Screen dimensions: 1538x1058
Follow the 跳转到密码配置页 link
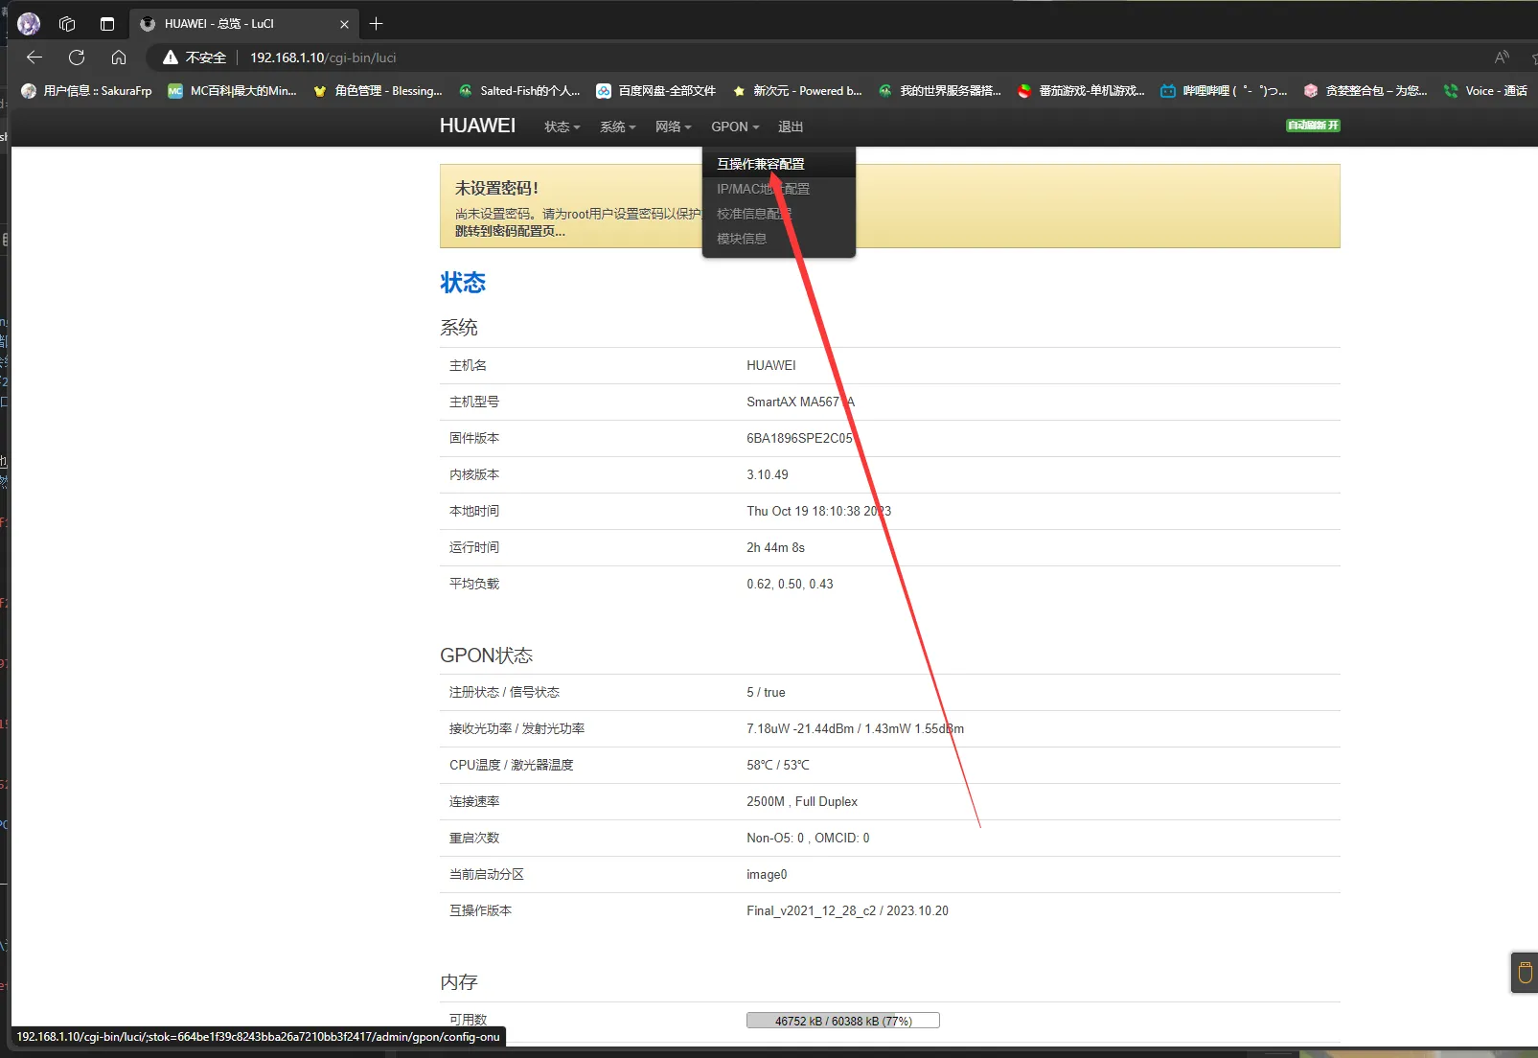click(x=510, y=231)
